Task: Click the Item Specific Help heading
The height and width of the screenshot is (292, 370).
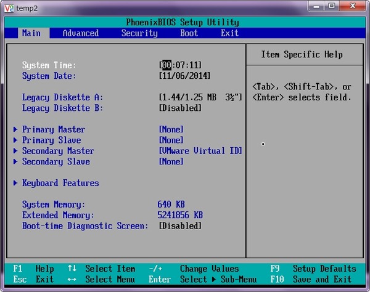Action: click(302, 54)
